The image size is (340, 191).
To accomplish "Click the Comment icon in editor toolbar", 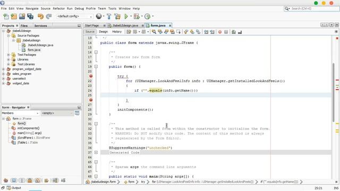I will [x=234, y=32].
